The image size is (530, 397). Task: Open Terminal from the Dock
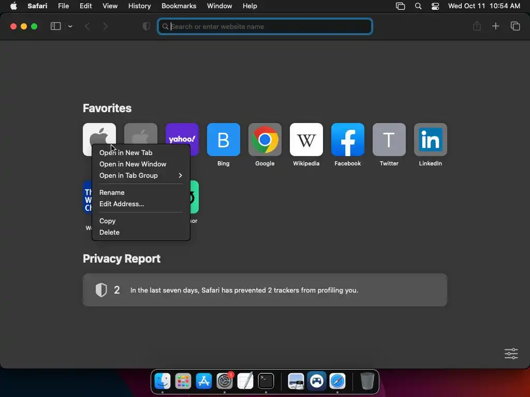tap(266, 381)
